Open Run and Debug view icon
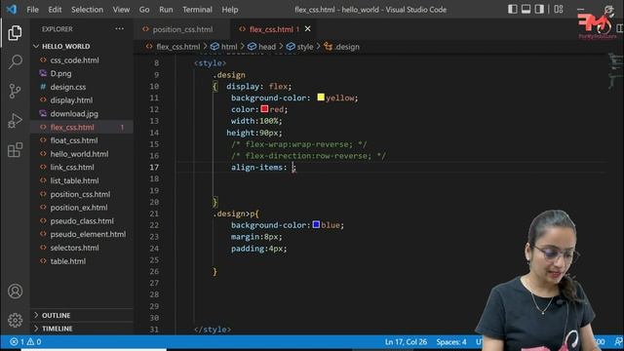 pyautogui.click(x=15, y=121)
